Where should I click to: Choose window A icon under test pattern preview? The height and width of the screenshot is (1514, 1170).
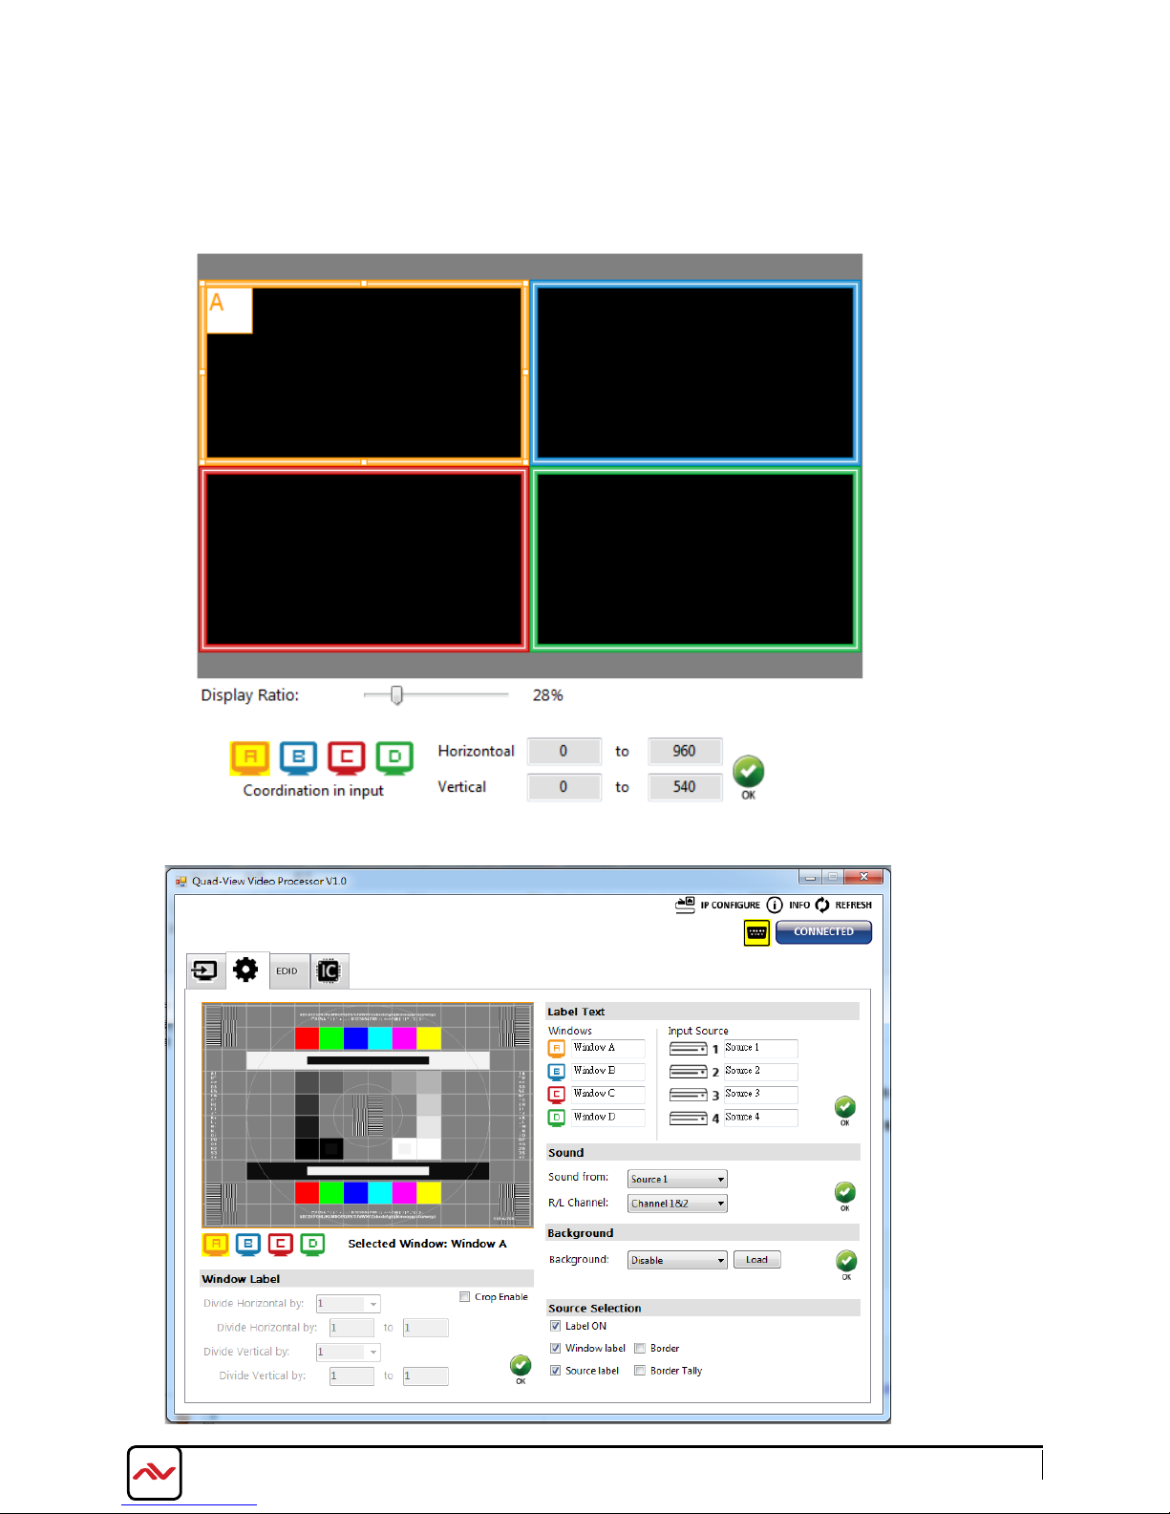pos(216,1244)
